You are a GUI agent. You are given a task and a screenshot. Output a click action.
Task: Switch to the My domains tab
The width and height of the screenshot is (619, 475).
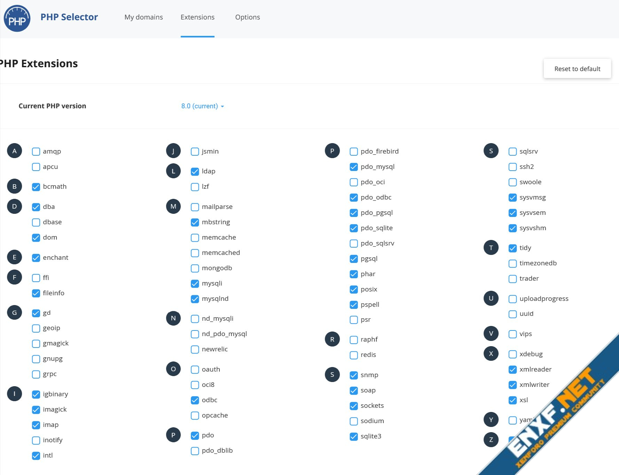pos(143,17)
